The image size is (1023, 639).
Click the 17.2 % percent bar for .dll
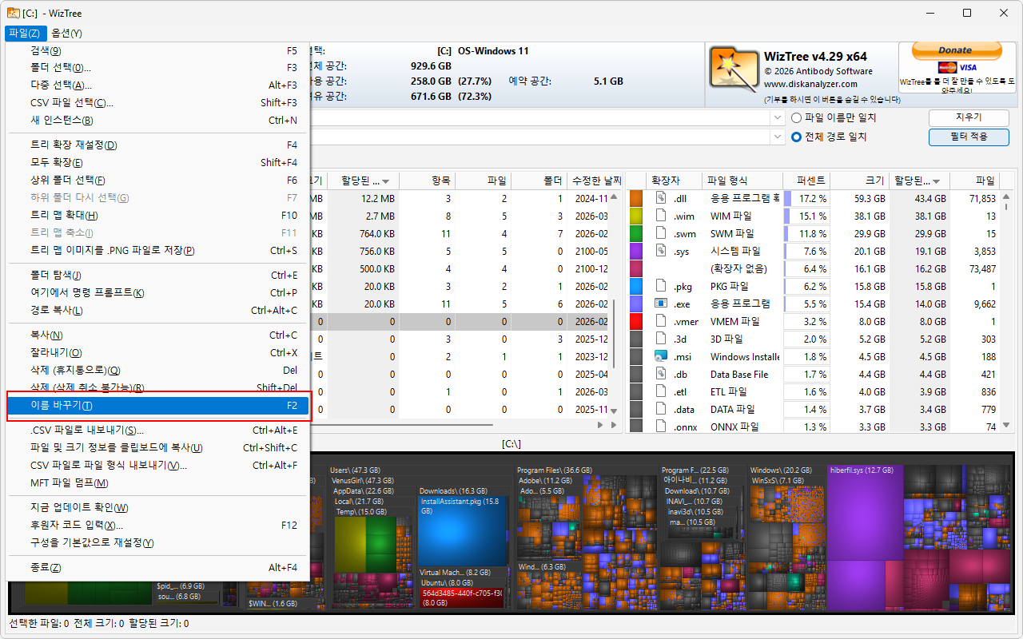coord(808,198)
